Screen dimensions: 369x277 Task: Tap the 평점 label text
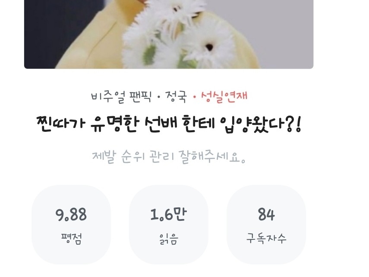[71, 239]
